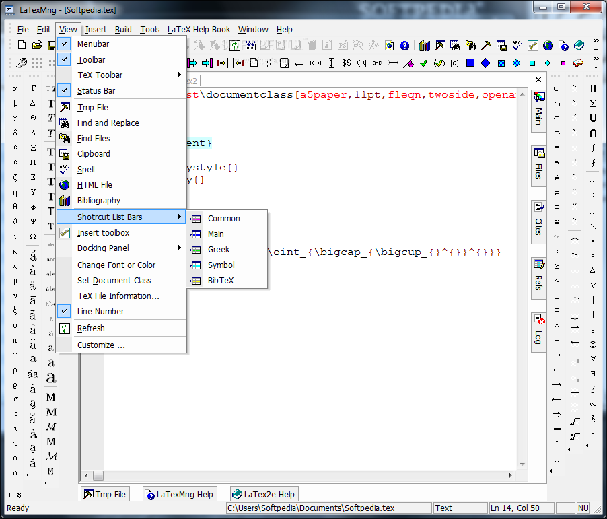Insert plus-minus symbol from right palette

coord(557,296)
